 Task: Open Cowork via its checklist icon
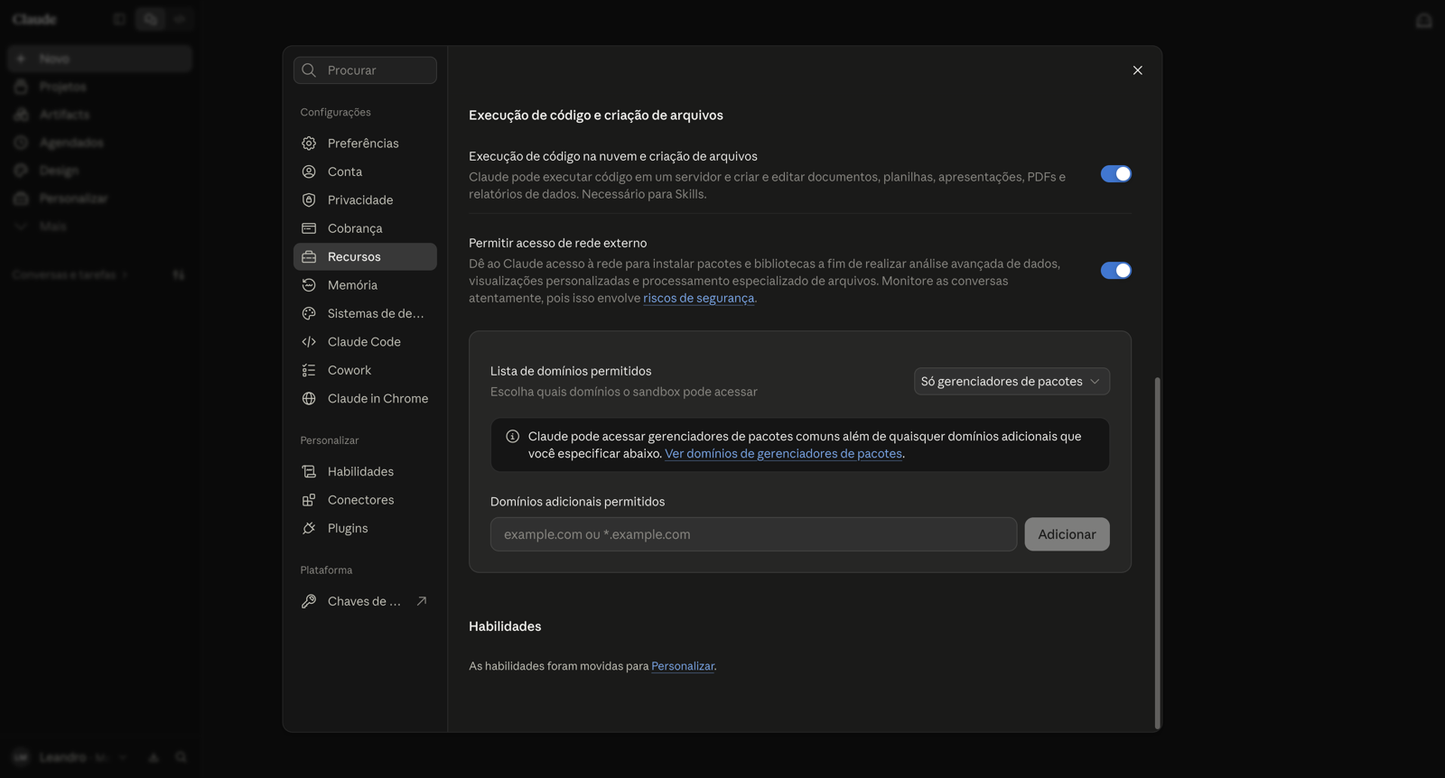[x=309, y=370]
